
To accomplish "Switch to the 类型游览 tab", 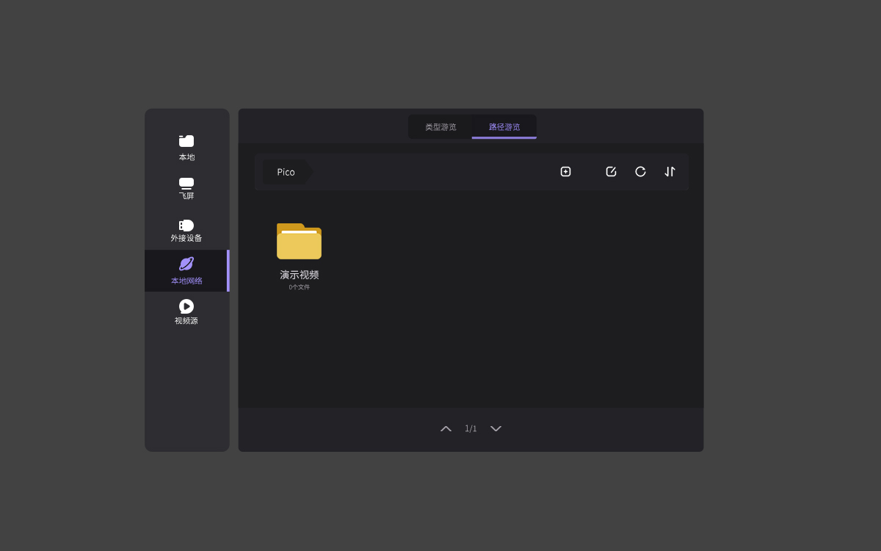I will (440, 127).
